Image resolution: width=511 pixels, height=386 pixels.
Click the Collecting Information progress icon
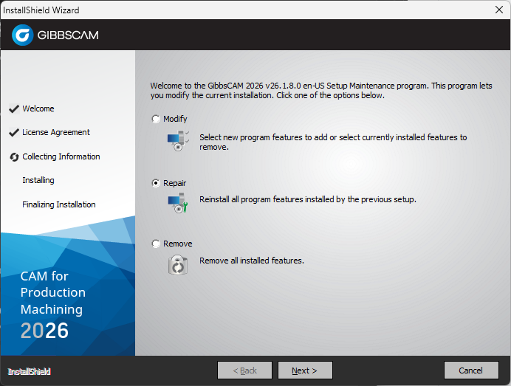click(14, 157)
